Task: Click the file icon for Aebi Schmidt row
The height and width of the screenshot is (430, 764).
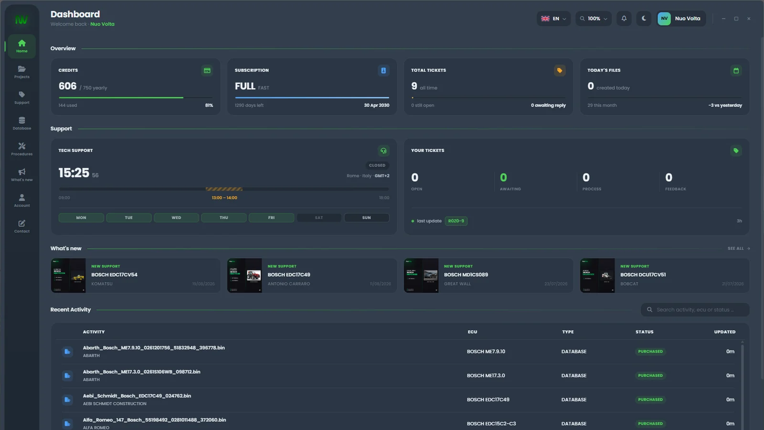Action: tap(67, 399)
